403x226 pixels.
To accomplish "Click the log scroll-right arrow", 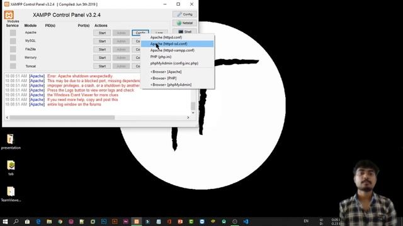I will [188, 117].
